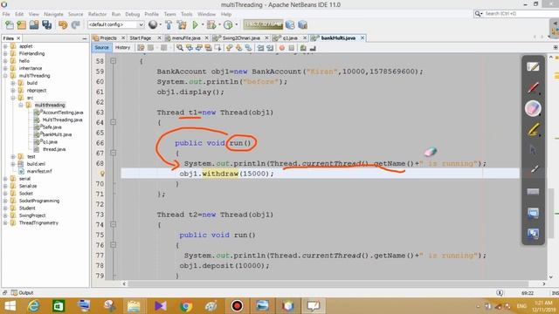The image size is (559, 314).
Task: Collapse code fold at line 64
Action: point(113,122)
